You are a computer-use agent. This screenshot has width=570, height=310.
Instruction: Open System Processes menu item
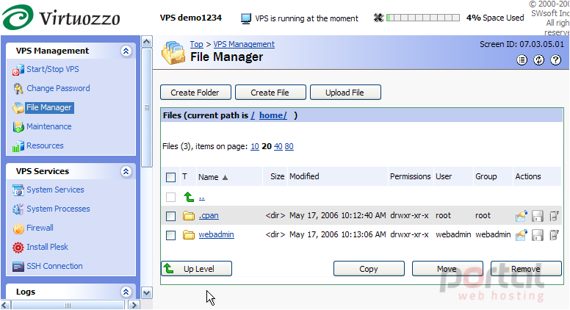[58, 209]
